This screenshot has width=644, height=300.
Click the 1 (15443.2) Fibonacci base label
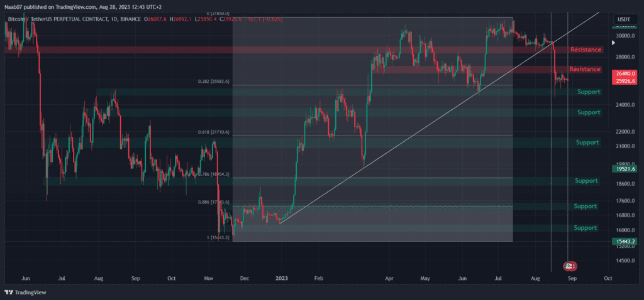pyautogui.click(x=217, y=238)
